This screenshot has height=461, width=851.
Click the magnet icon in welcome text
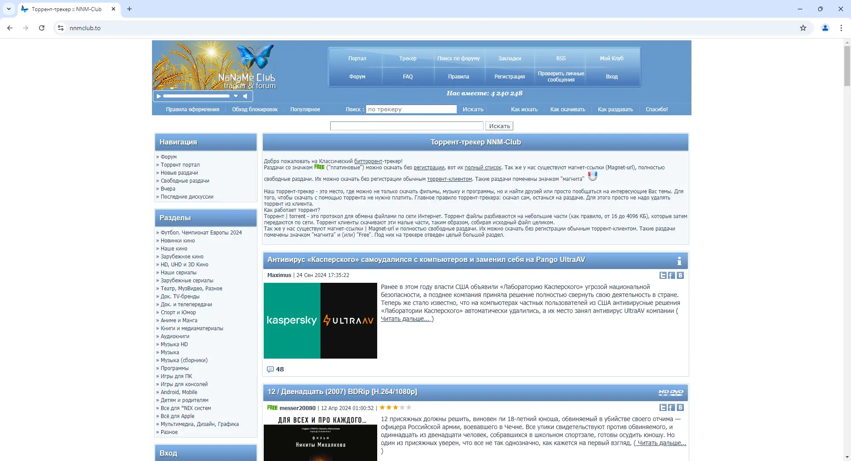593,176
